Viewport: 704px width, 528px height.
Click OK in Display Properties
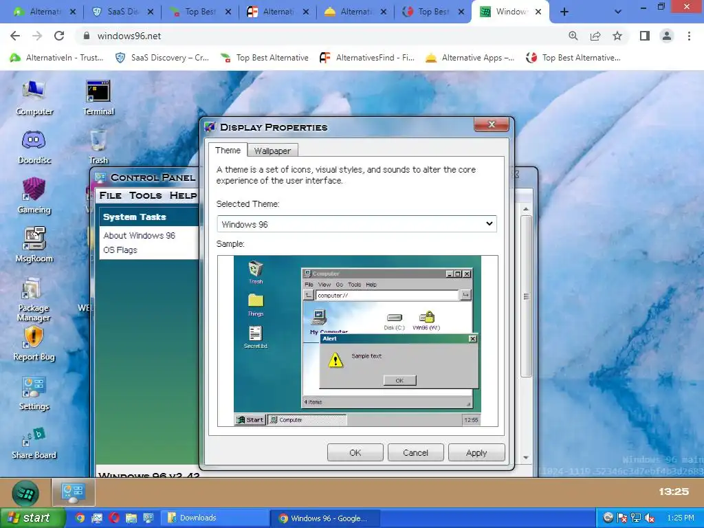click(x=355, y=452)
